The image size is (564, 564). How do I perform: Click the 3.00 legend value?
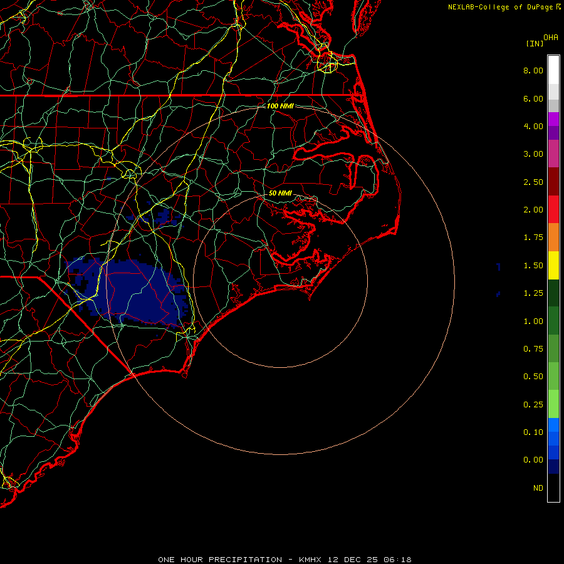[533, 154]
